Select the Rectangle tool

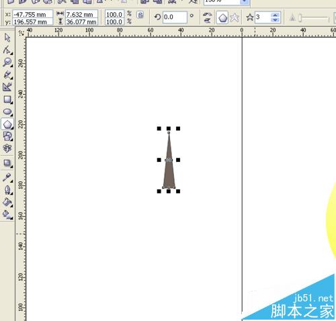[x=7, y=99]
